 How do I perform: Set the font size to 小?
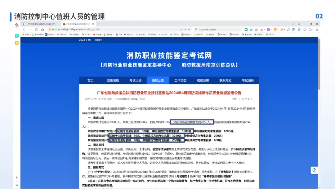coord(249,99)
